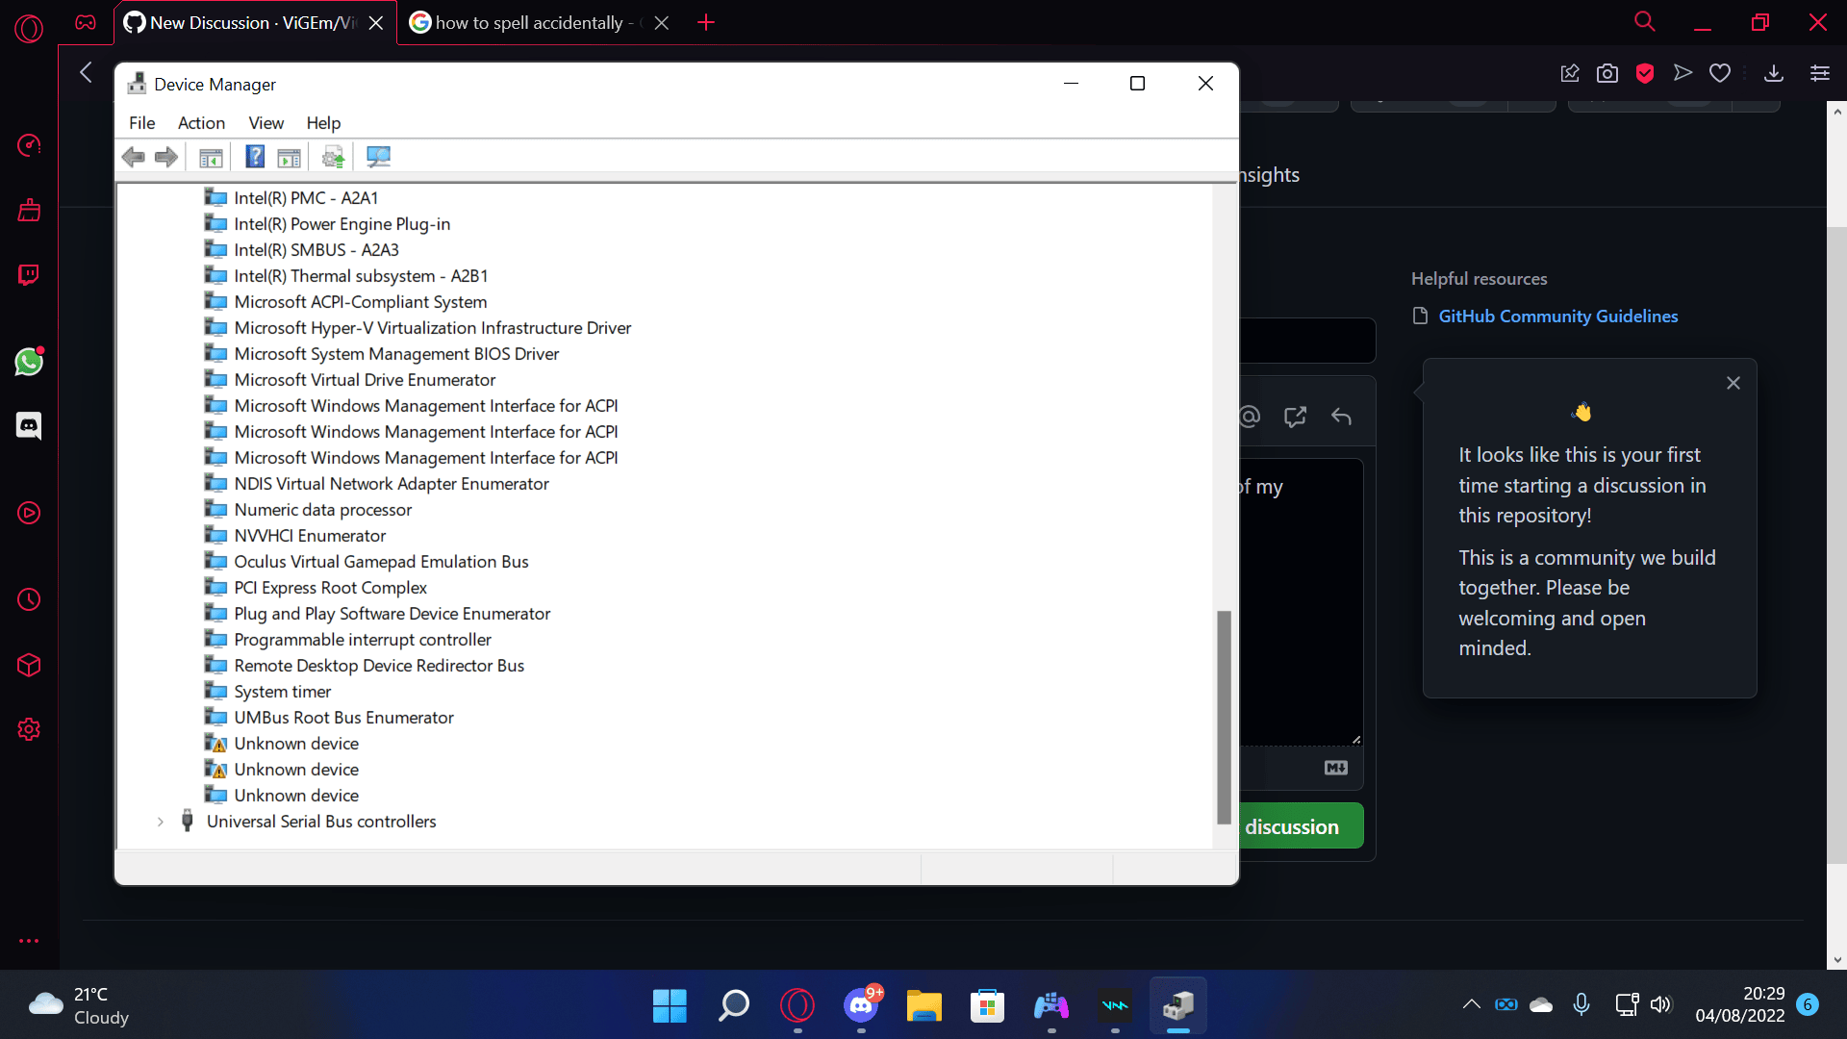The image size is (1847, 1039).
Task: Switch to the how to spell accidentally tab
Action: (529, 22)
